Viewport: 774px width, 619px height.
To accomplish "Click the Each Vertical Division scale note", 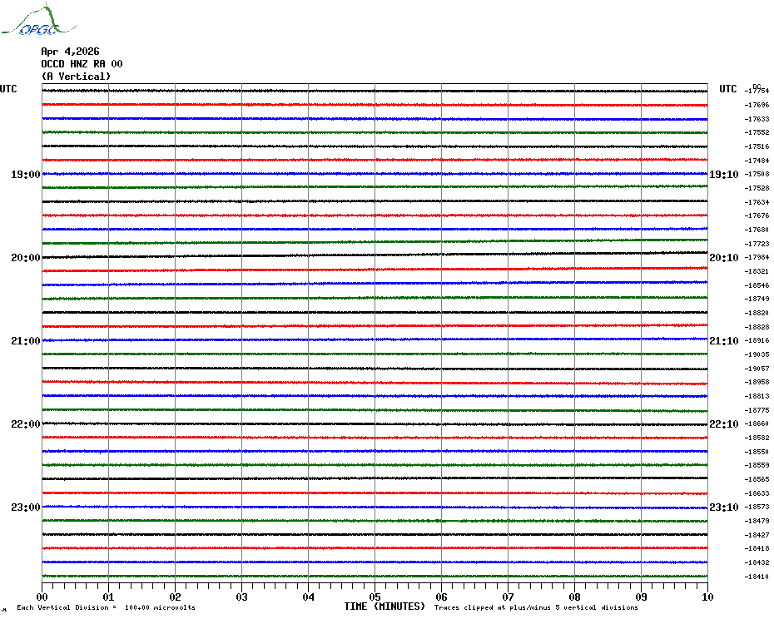I will (106, 607).
